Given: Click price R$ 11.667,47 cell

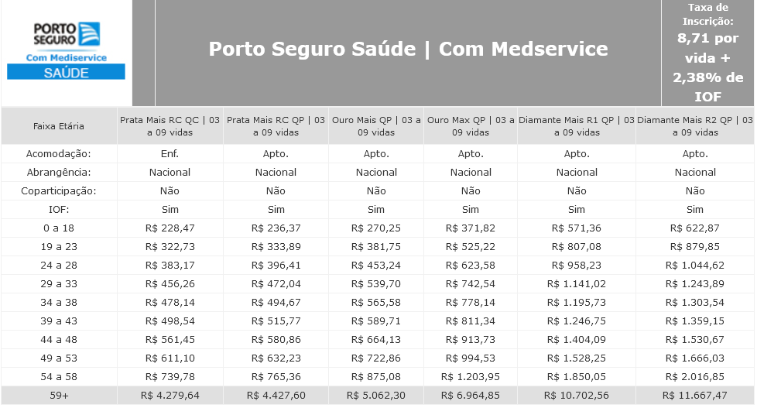Looking at the screenshot, I should point(695,396).
